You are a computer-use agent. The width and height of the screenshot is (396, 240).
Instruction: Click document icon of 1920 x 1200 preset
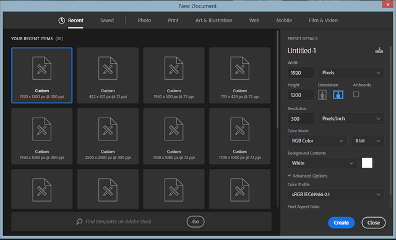[x=41, y=68]
